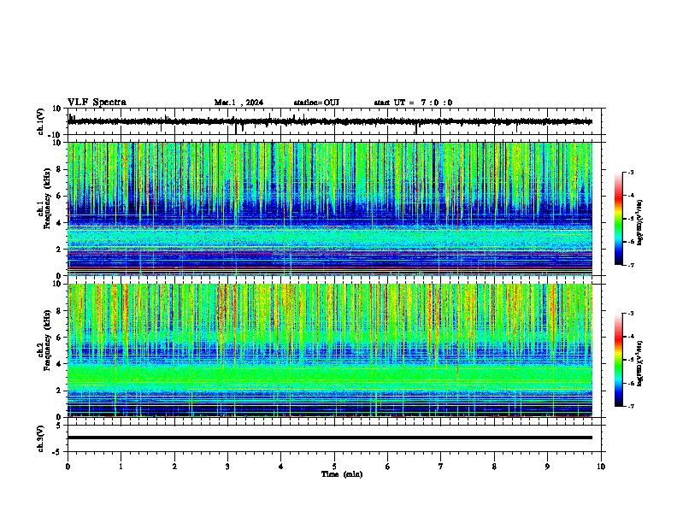Click the '-7' label on ch.2 colorbar
Viewport: 677px width, 523px height.
coord(630,407)
